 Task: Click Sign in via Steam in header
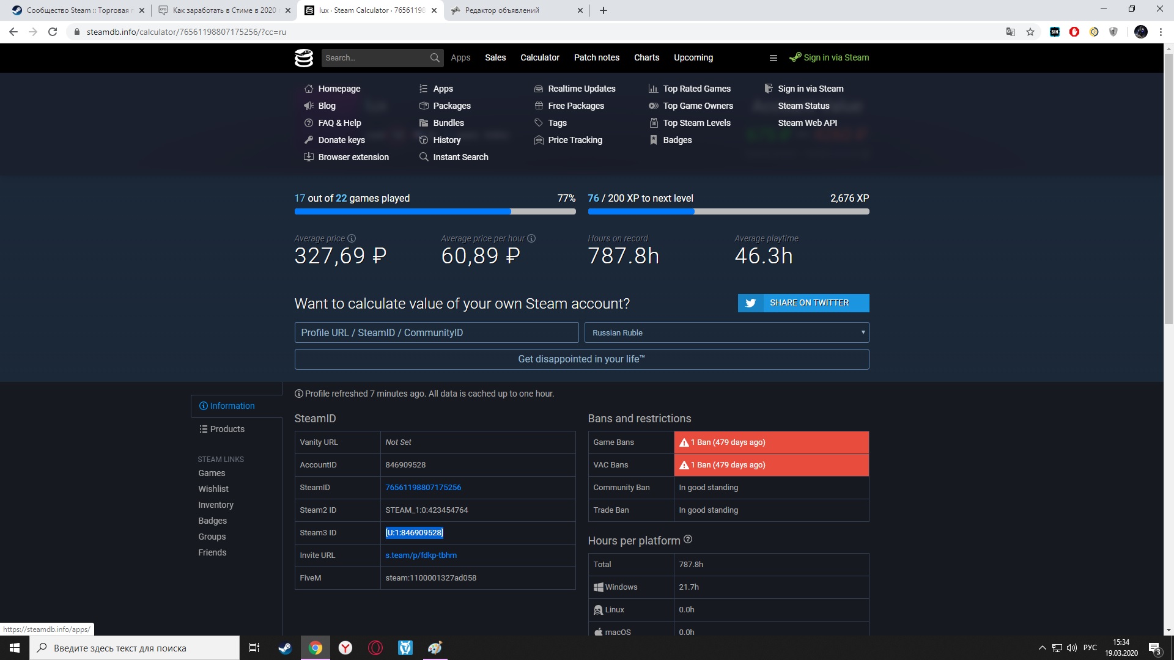tap(829, 57)
